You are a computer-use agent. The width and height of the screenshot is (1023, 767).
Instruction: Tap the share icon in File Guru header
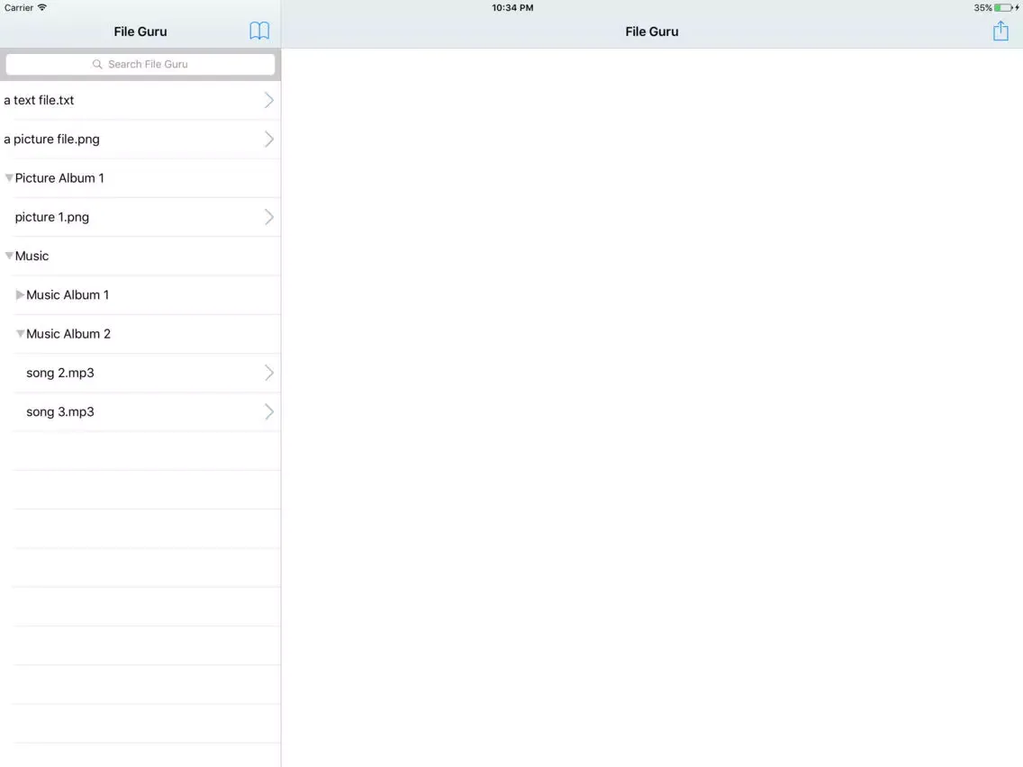[x=1000, y=31]
